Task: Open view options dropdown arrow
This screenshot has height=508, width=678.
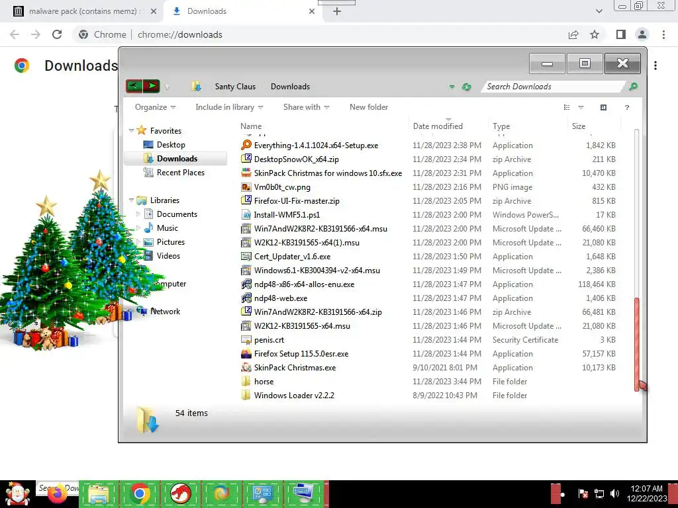Action: pyautogui.click(x=581, y=107)
